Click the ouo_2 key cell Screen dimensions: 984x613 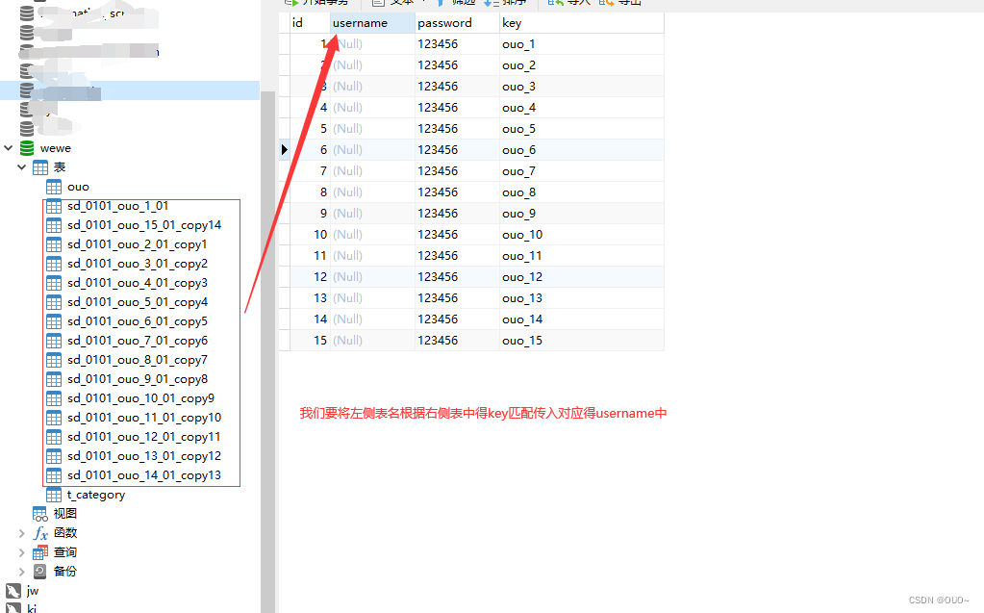(x=582, y=65)
